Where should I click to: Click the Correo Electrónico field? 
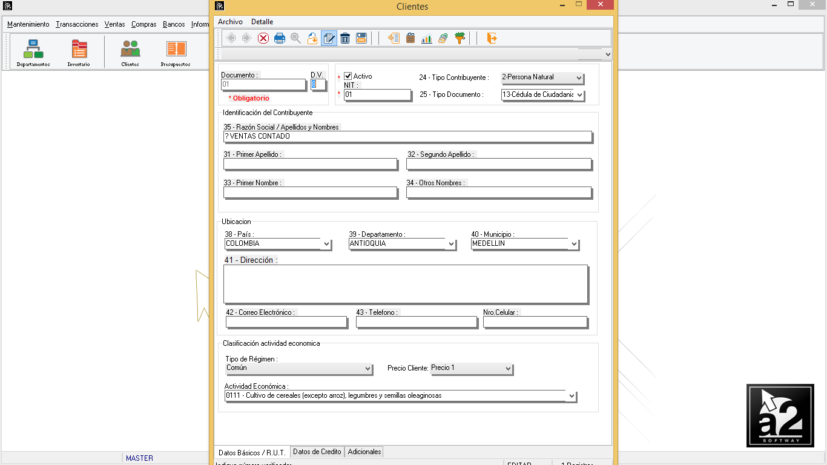(x=286, y=322)
